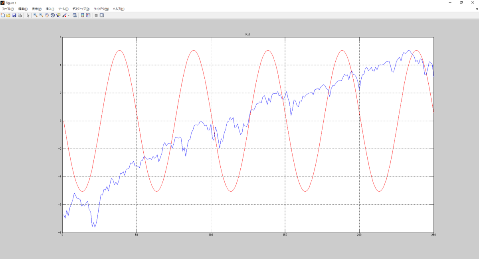The width and height of the screenshot is (479, 259).
Task: Toggle the Edit Plot arrow tool
Action: [x=28, y=15]
